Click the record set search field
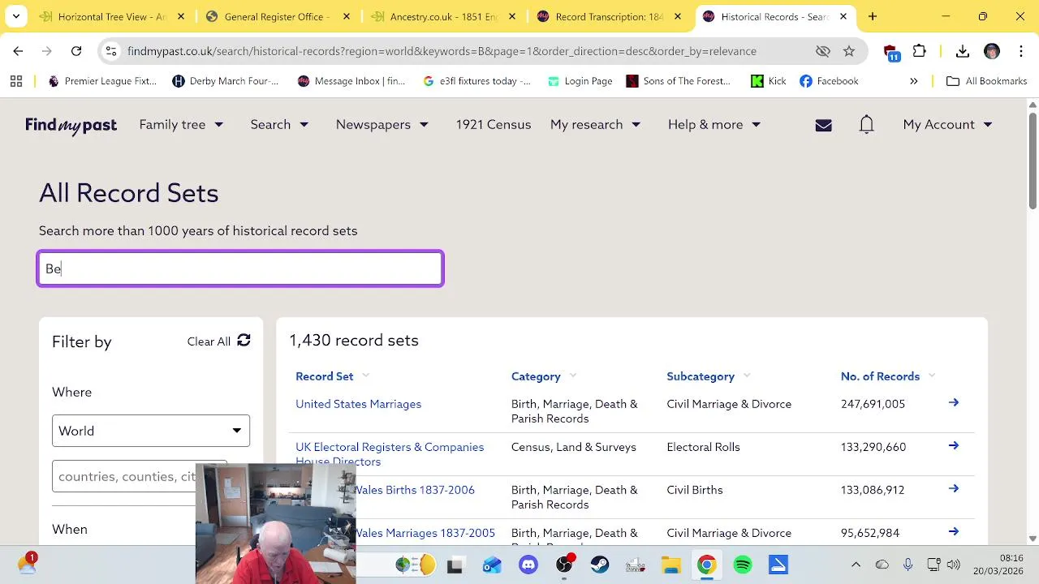Screen dimensions: 1039x584 point(240,268)
